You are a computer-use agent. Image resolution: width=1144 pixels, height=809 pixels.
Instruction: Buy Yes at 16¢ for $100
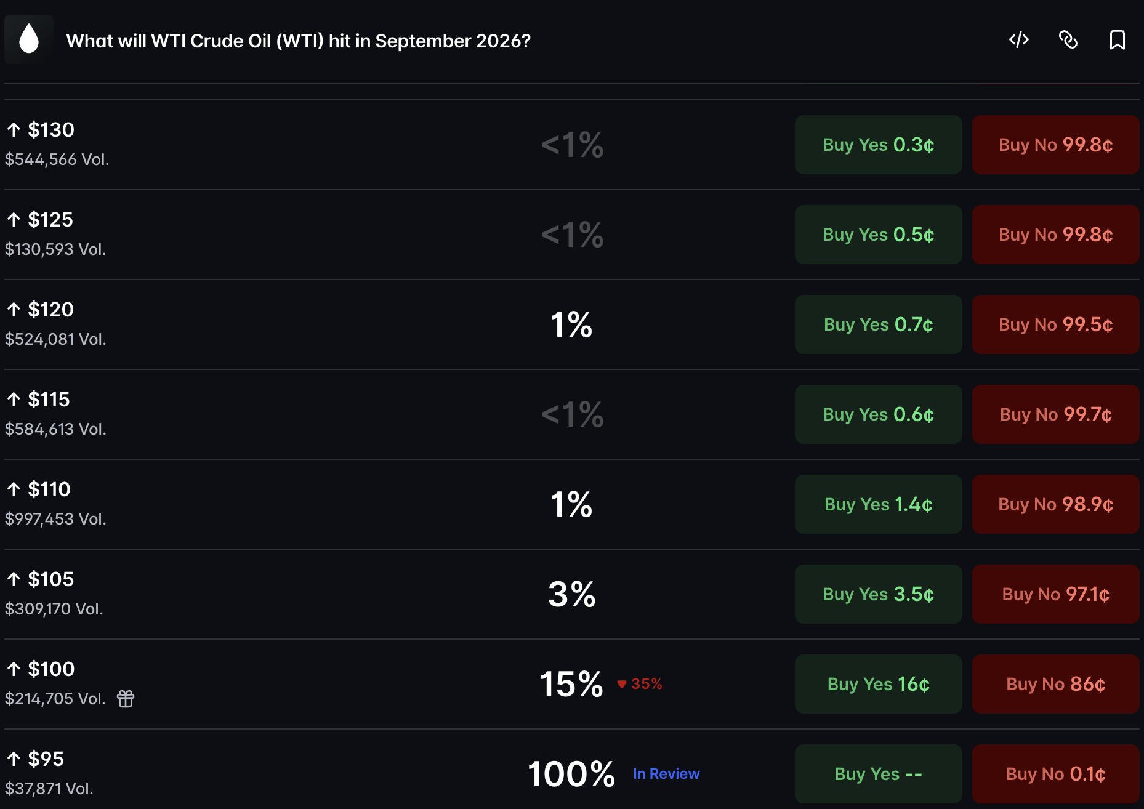(x=879, y=684)
